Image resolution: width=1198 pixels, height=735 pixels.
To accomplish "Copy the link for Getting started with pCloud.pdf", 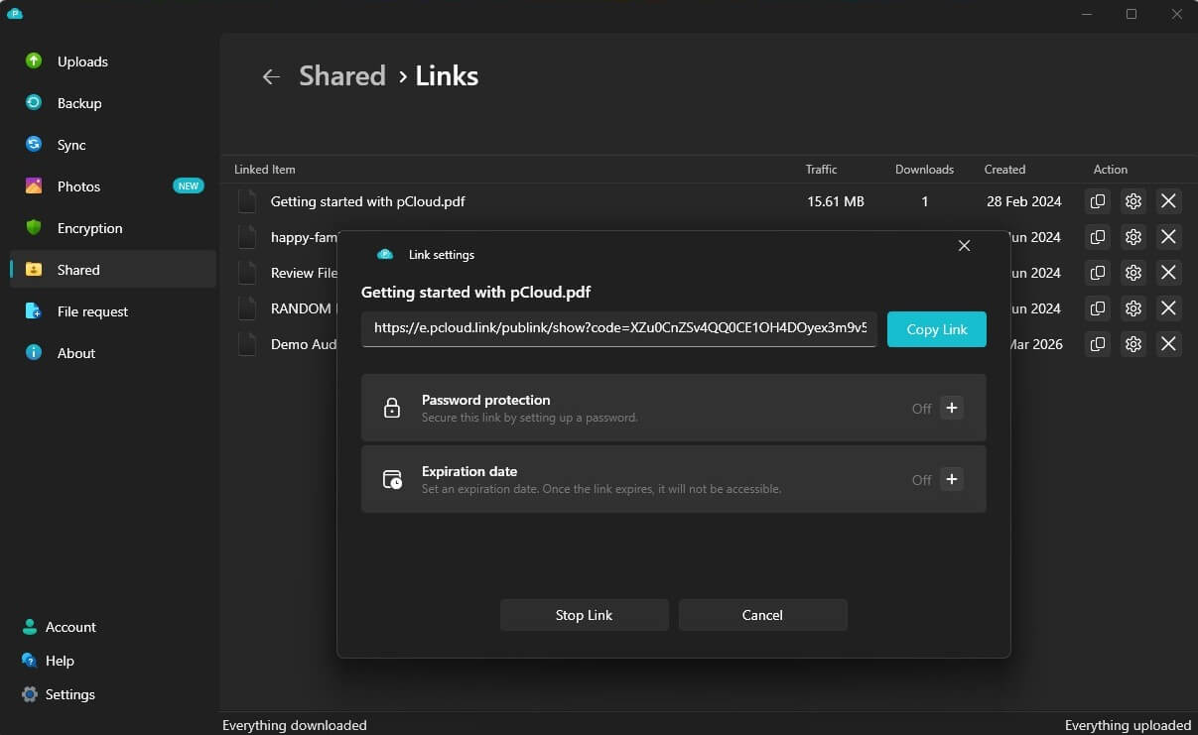I will pyautogui.click(x=1097, y=201).
